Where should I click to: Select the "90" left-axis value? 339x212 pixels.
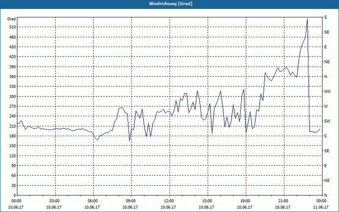[14, 166]
